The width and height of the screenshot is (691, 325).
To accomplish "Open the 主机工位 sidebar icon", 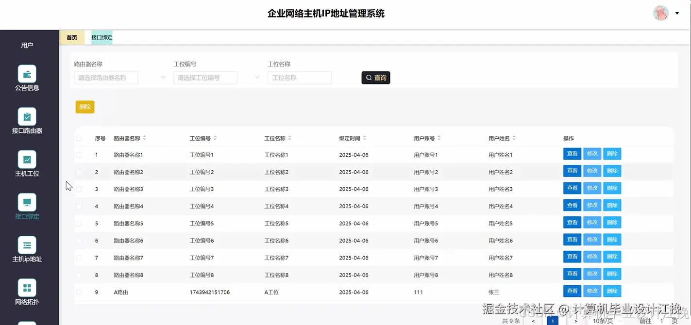I will tap(27, 160).
